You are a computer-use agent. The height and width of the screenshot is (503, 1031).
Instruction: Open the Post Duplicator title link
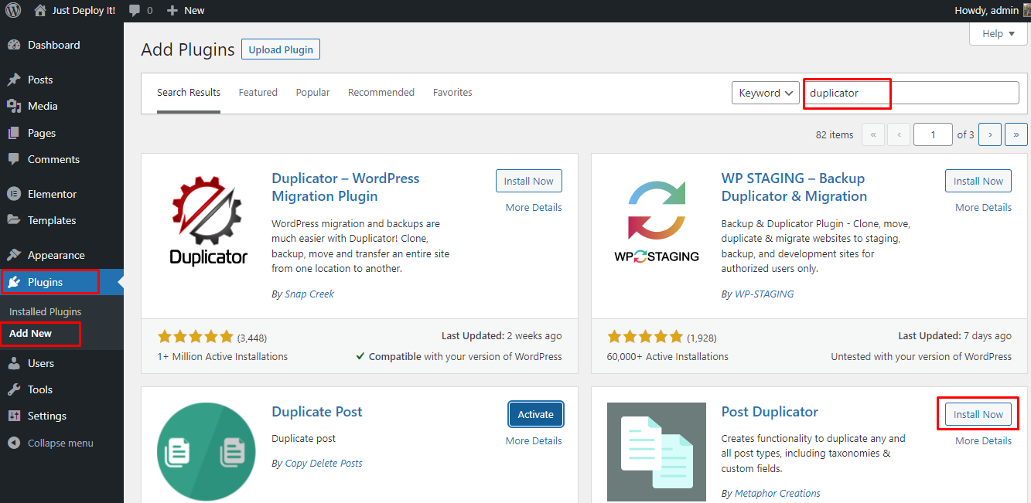770,412
